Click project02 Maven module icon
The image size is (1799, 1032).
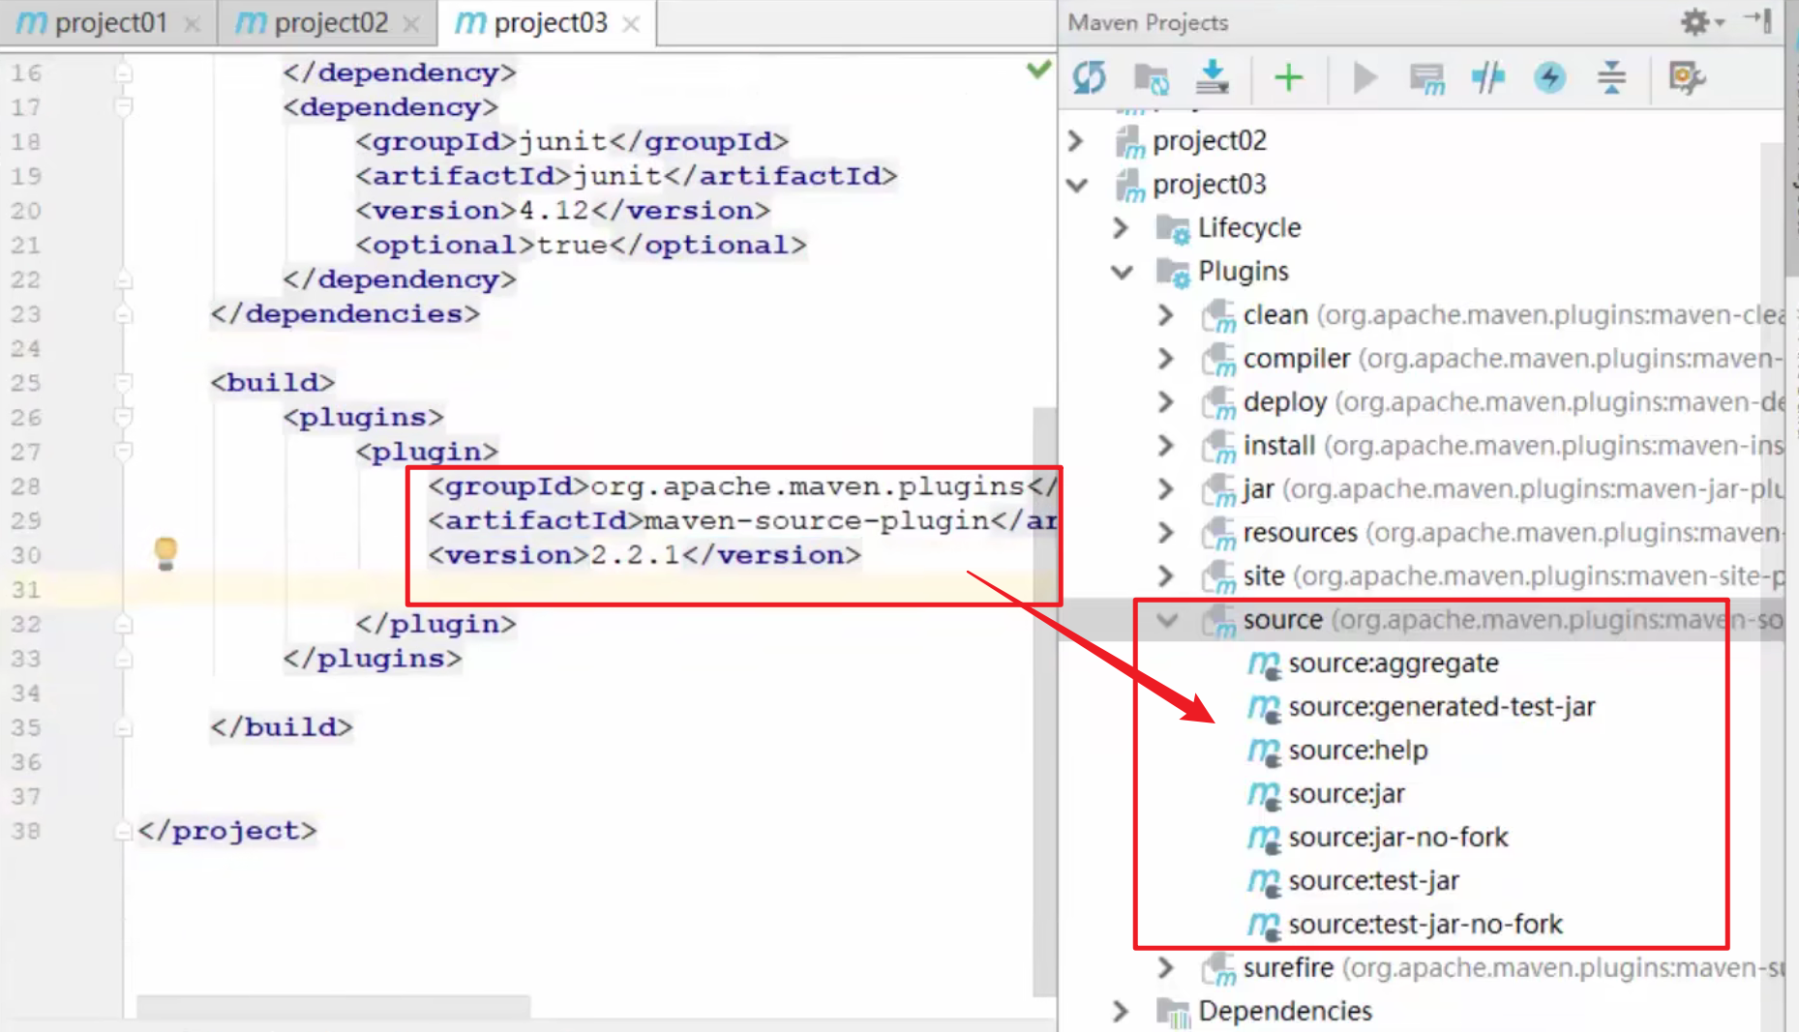[1129, 142]
